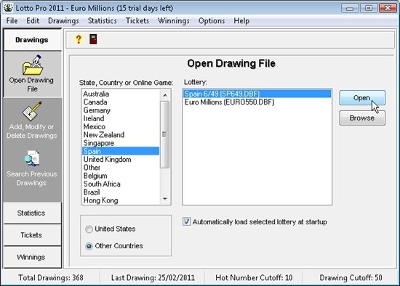Open the Add, Modify or Delete Drawings icon

tap(32, 111)
